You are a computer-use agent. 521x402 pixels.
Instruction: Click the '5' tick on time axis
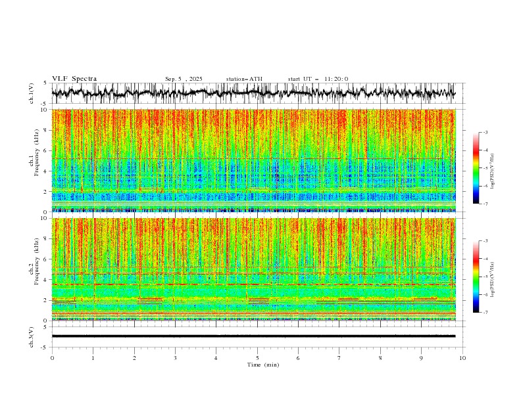[257, 358]
